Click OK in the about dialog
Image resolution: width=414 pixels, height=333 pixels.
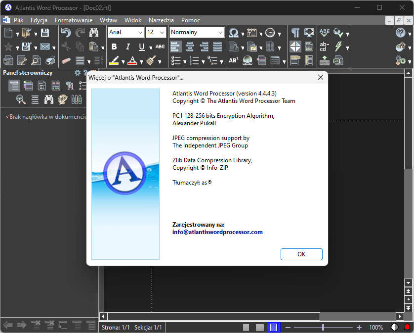pos(301,254)
